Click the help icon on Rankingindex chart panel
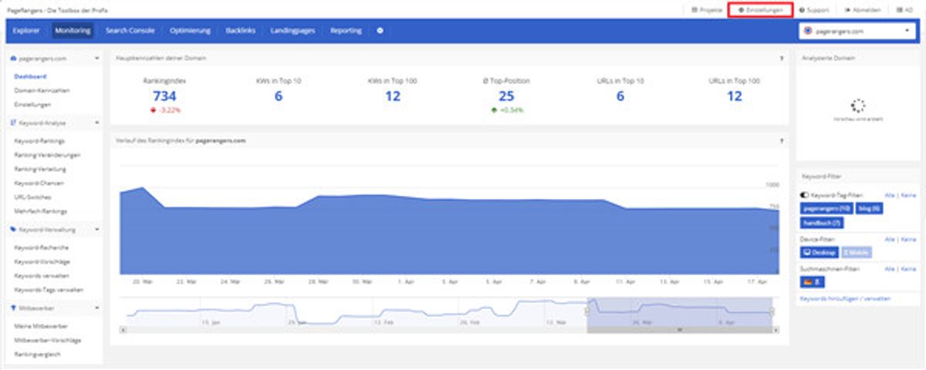This screenshot has width=926, height=370. click(x=782, y=141)
